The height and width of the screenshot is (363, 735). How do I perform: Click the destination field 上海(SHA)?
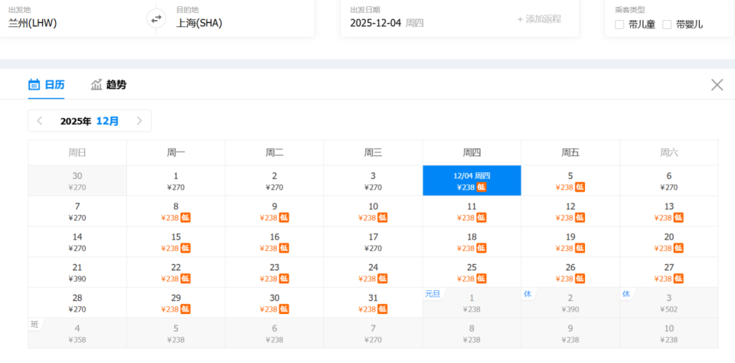(199, 23)
